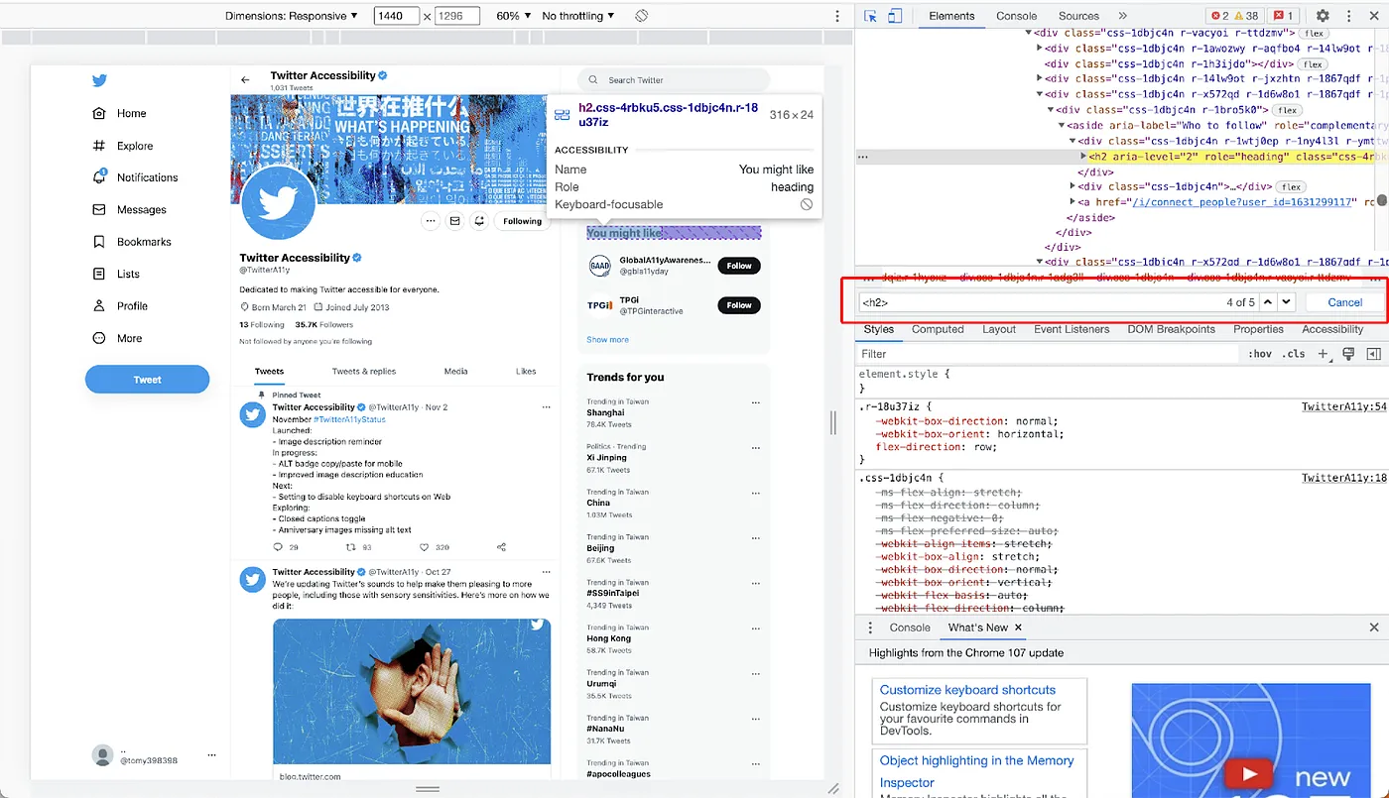Switch to the Computed styles tab
Viewport: 1389px width, 798px height.
coord(938,329)
